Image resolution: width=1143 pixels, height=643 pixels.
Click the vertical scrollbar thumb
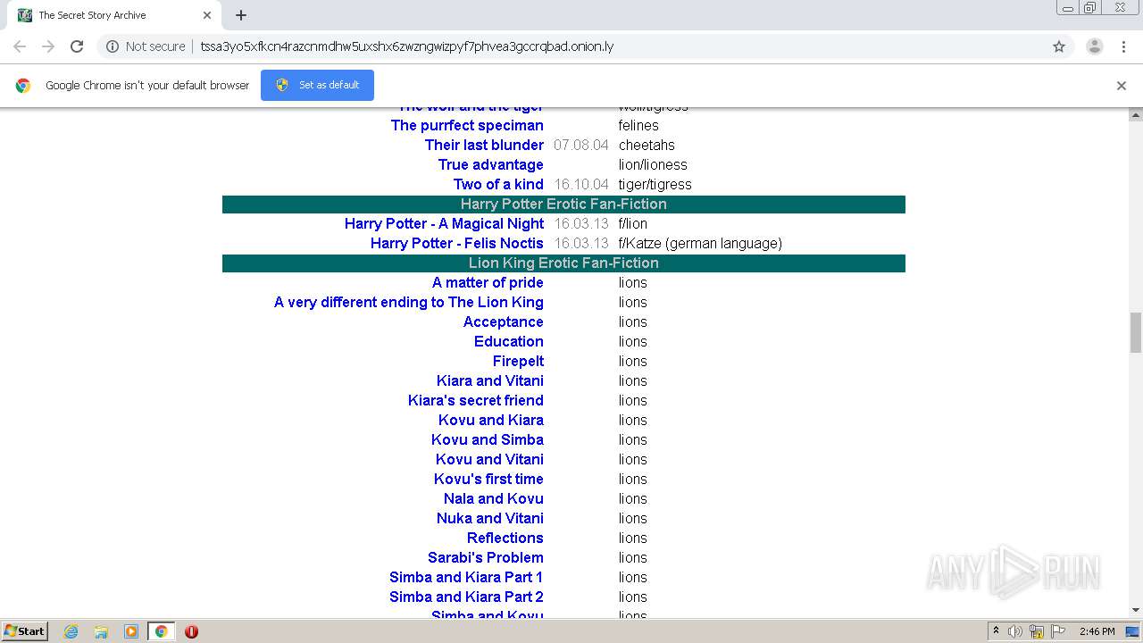click(1136, 332)
